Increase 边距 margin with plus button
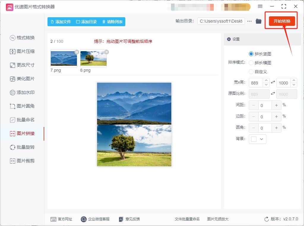This screenshot has height=226, width=304. (276, 117)
